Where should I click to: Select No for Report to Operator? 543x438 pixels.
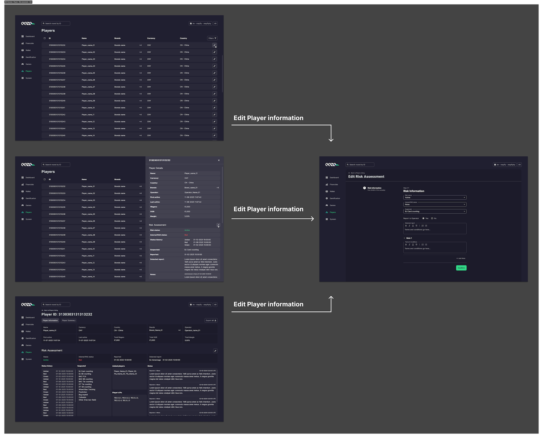coord(432,218)
